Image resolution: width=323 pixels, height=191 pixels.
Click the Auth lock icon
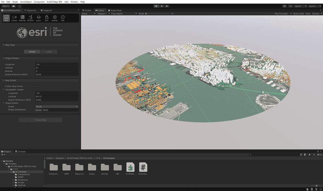[x=46, y=18]
